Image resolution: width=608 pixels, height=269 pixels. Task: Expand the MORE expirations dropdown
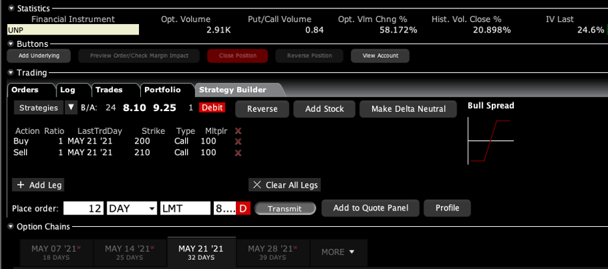338,251
